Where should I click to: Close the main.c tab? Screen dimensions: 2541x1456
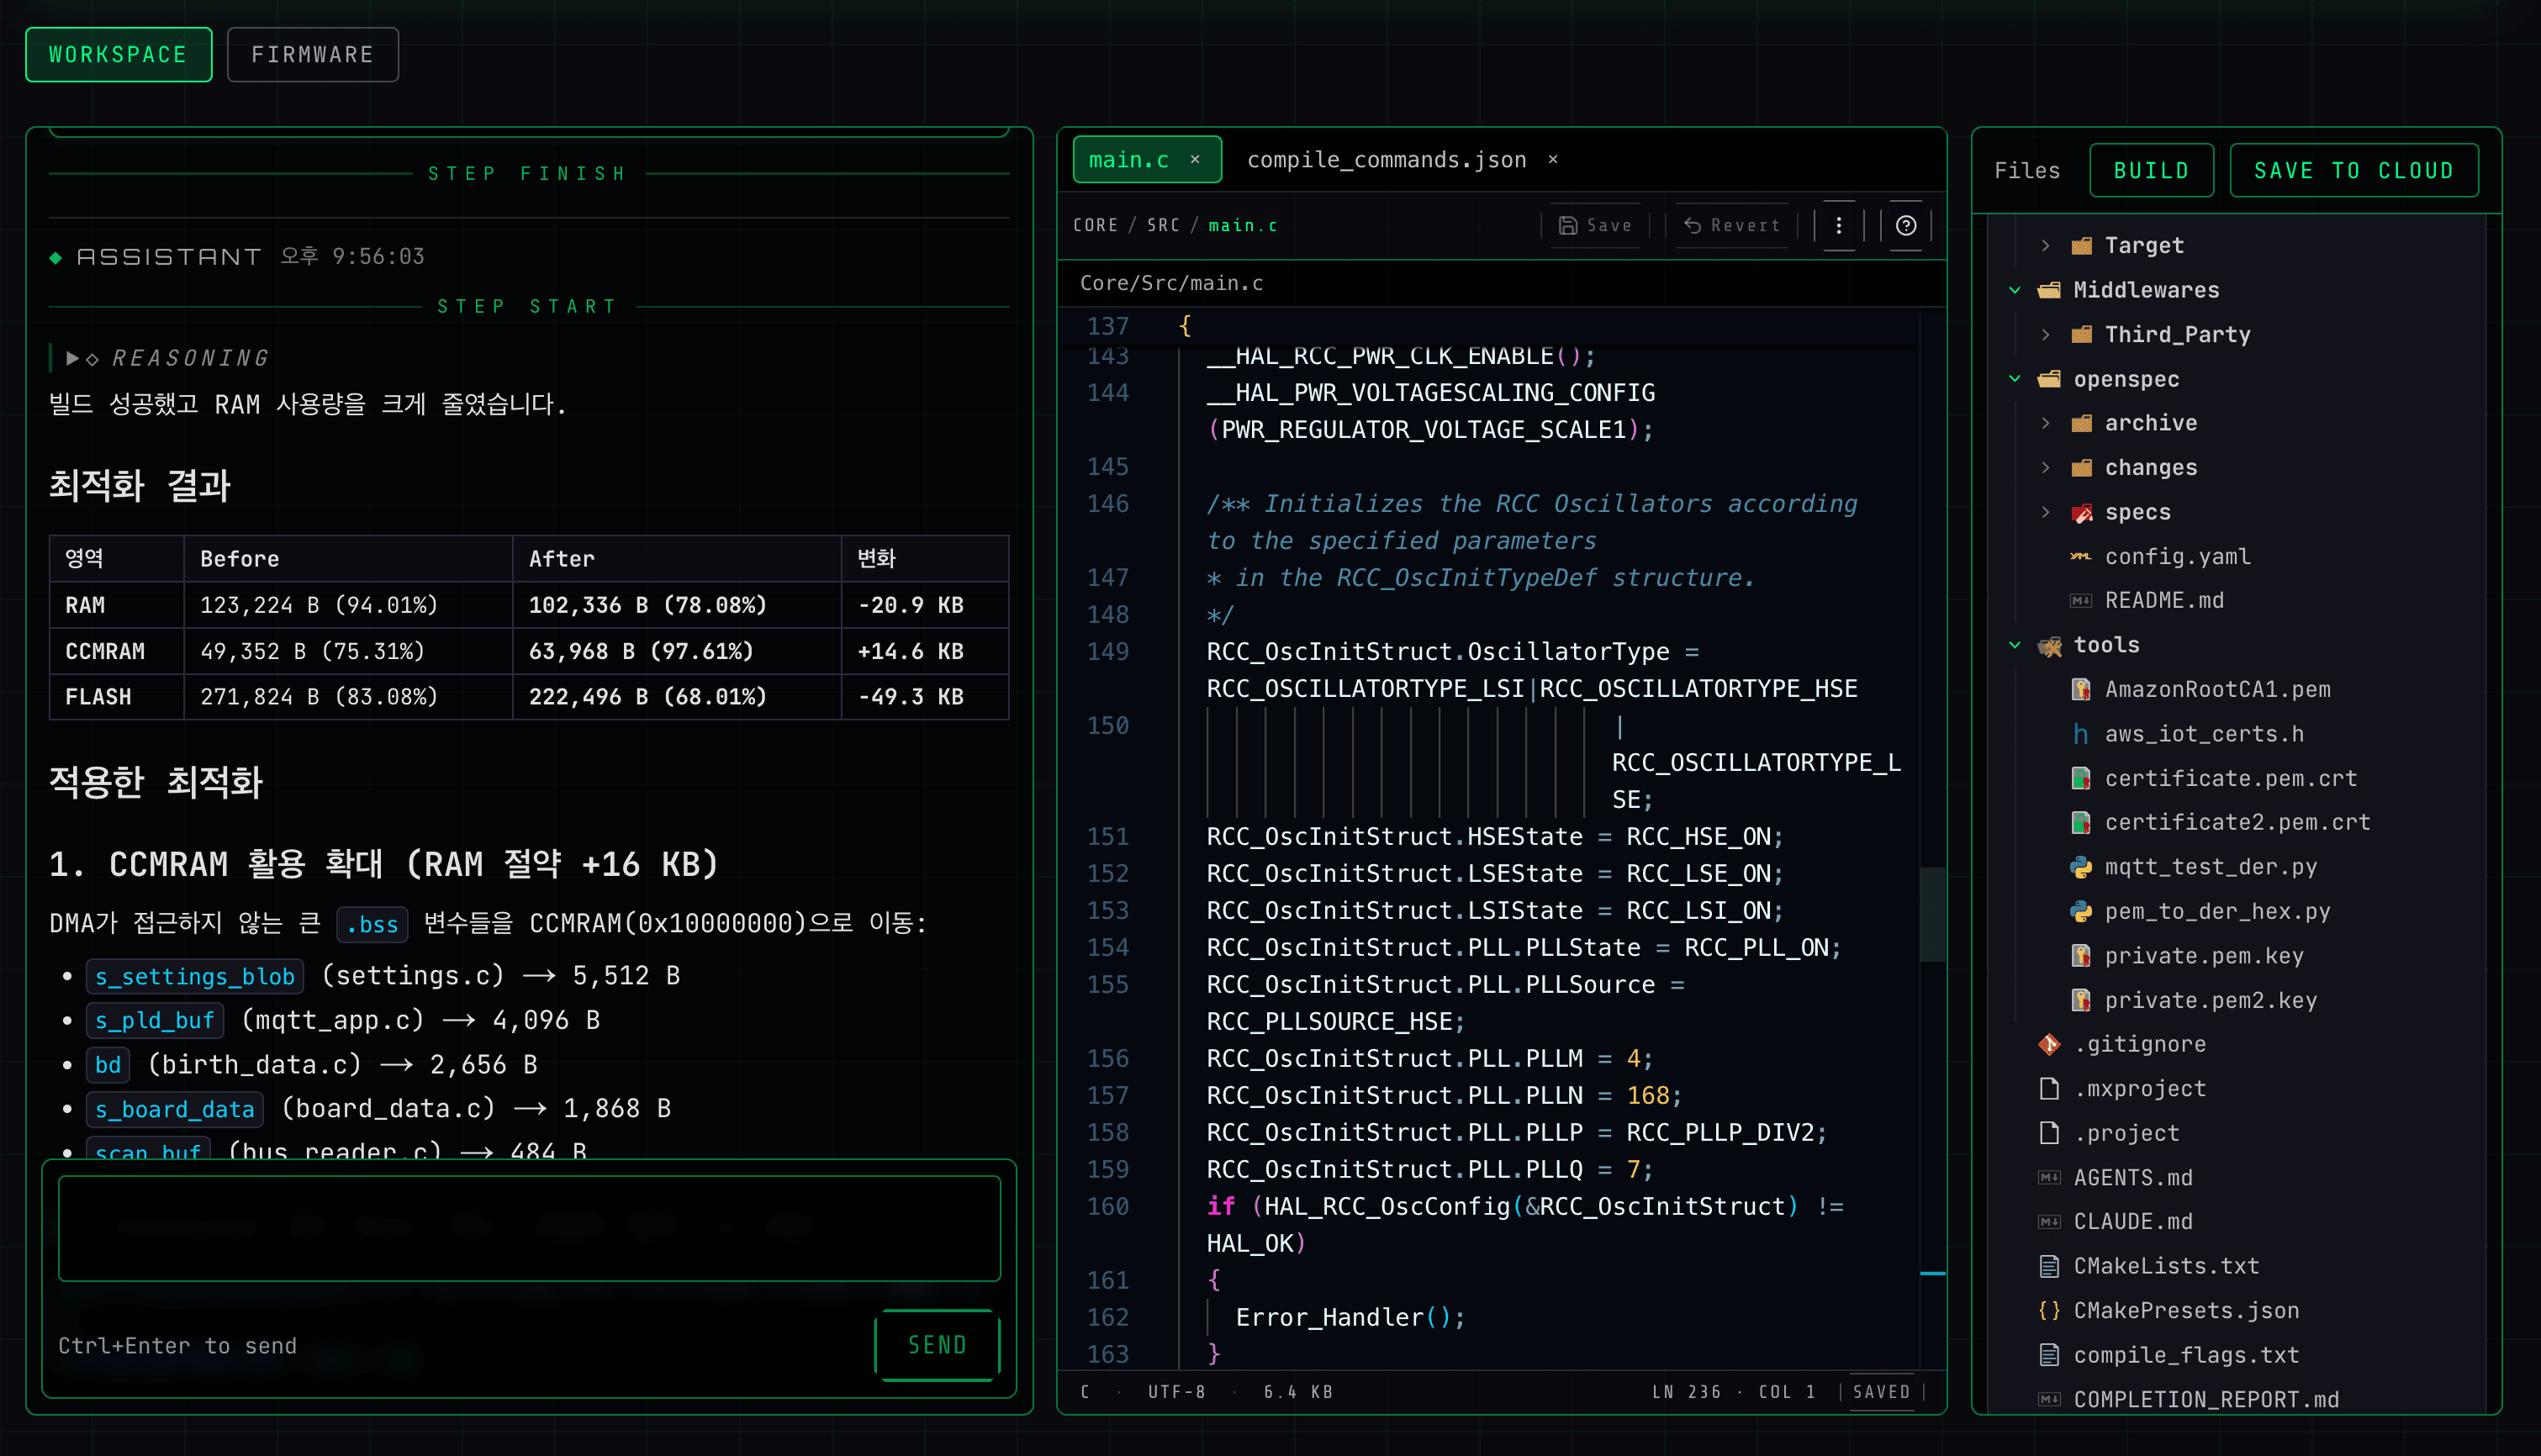click(1195, 160)
